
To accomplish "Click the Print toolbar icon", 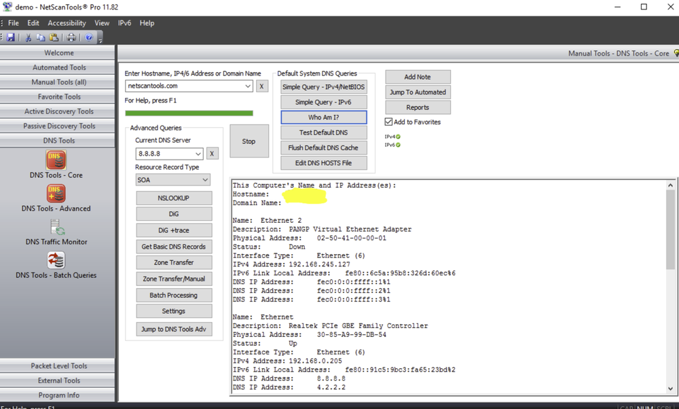I will [x=71, y=37].
